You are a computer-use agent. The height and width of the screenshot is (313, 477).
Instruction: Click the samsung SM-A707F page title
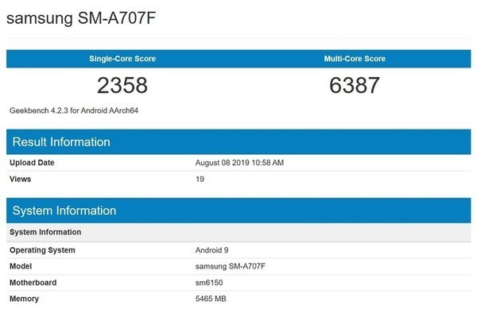coord(81,18)
